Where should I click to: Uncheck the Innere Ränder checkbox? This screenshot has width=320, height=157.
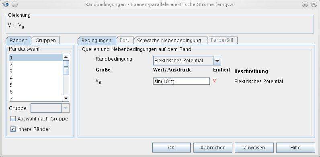point(13,129)
